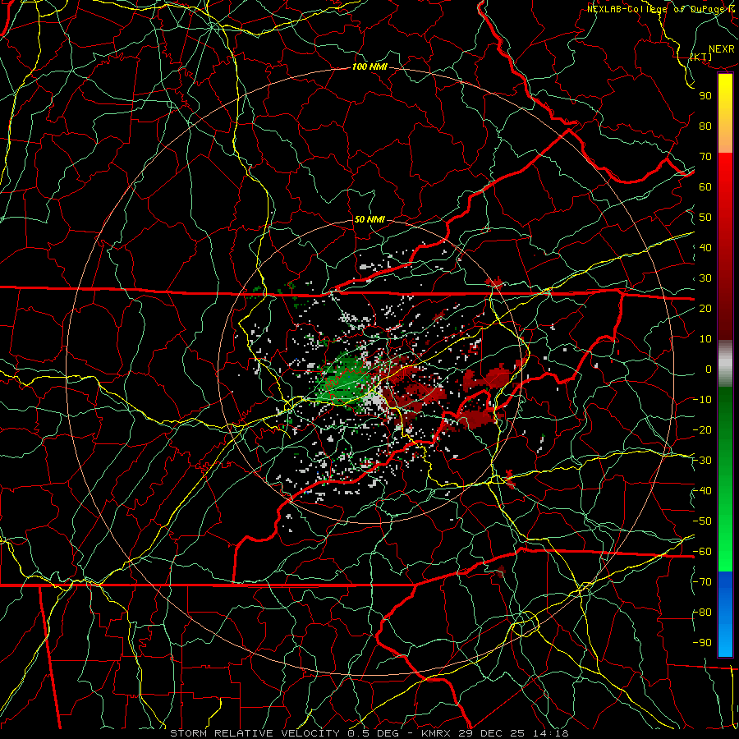
Task: Click the -90 scale label
Action: click(x=702, y=643)
